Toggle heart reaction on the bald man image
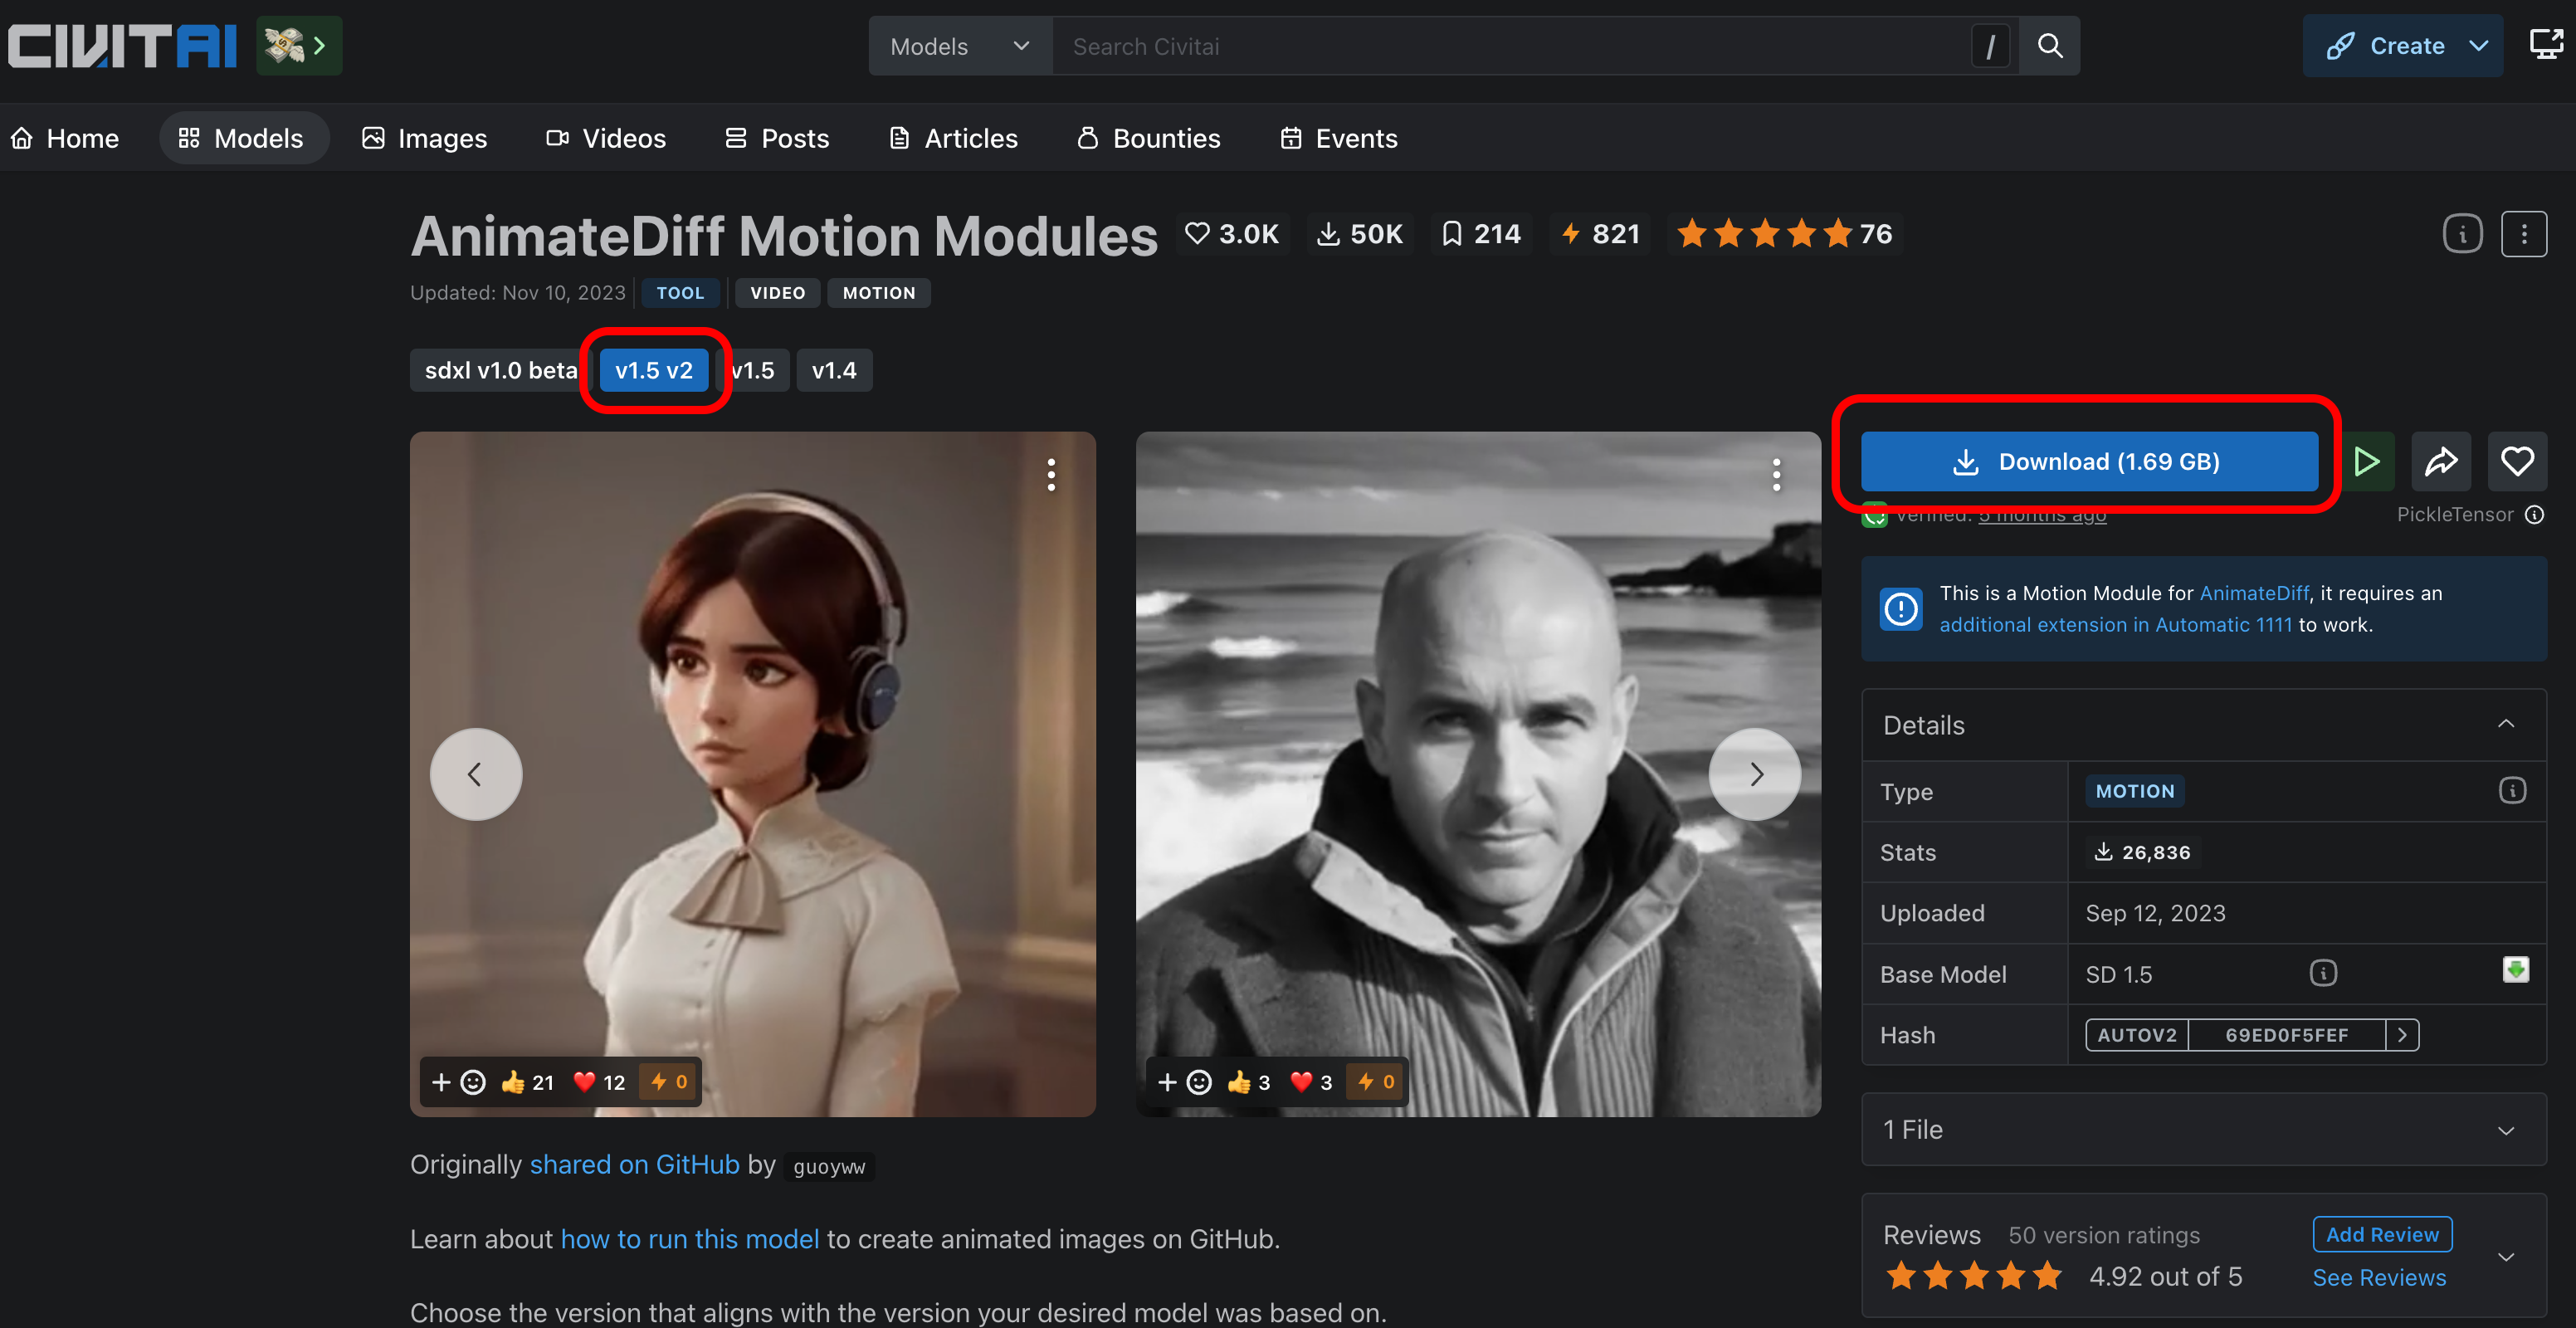This screenshot has height=1328, width=2576. pos(1311,1082)
